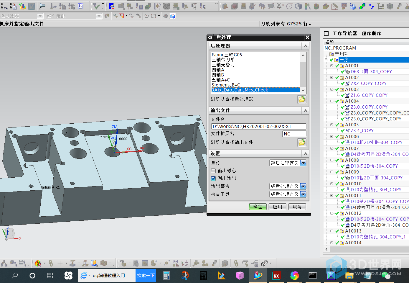Select 三轴带刀单 postprocessor
The width and height of the screenshot is (409, 283).
(x=223, y=60)
